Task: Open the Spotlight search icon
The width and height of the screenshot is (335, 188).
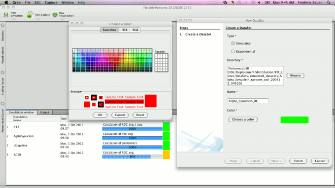Action: 328,3
